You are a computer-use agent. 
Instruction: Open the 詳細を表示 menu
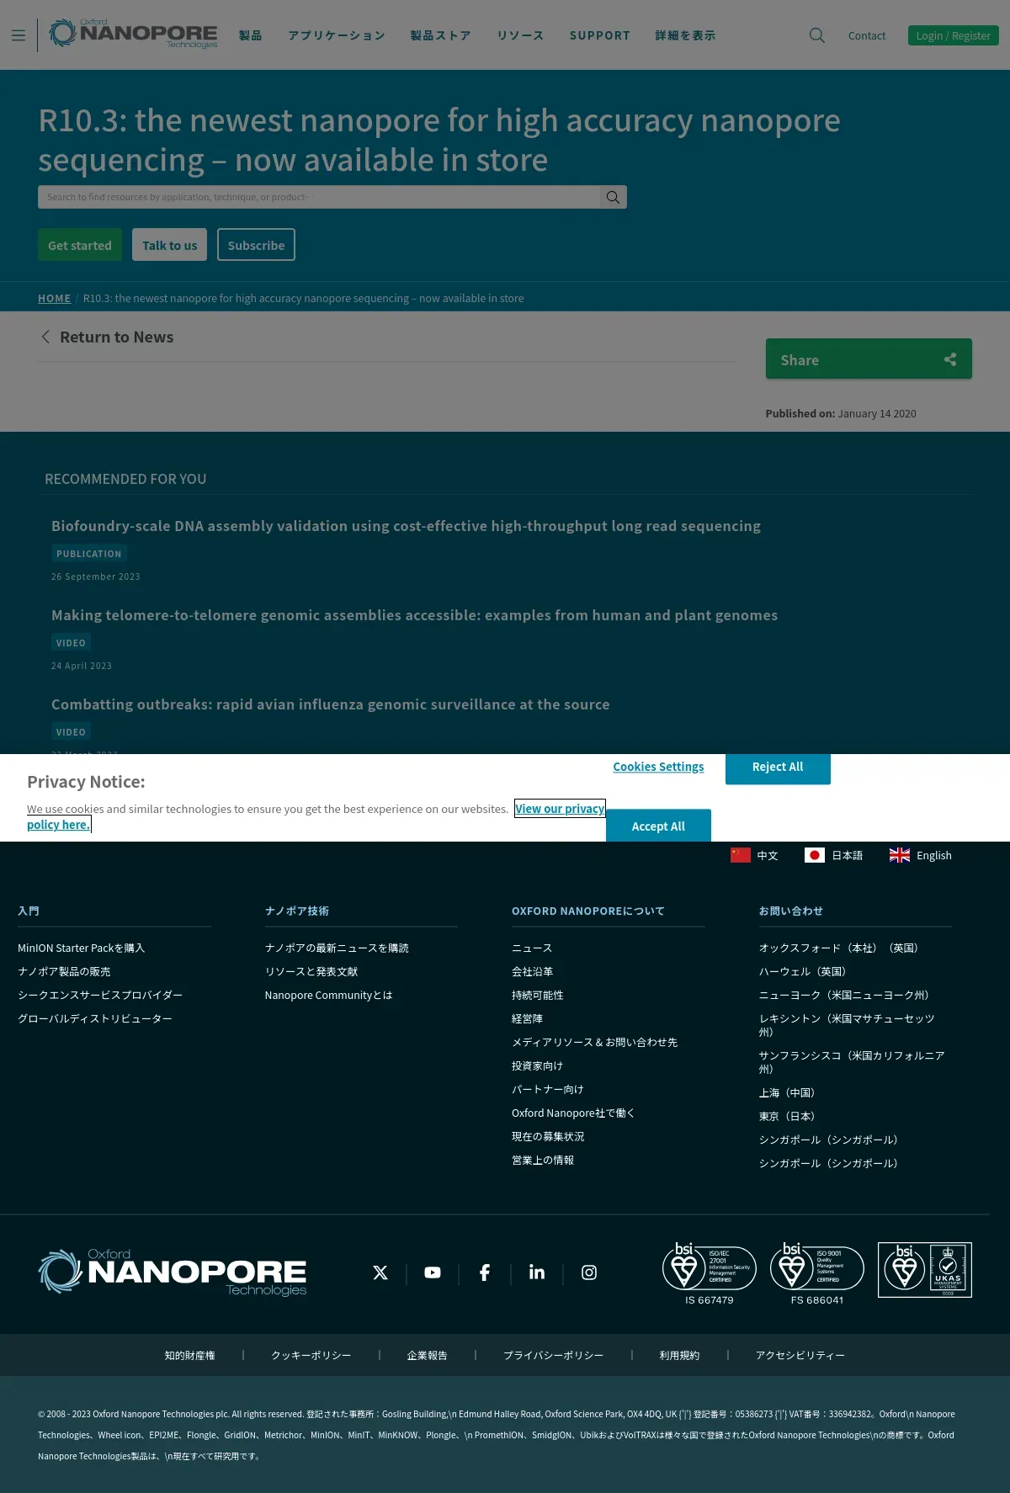tap(685, 35)
